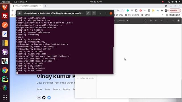Image resolution: width=182 pixels, height=102 pixels.
Task: Click the volume icon in top bar
Action: [x=173, y=2]
